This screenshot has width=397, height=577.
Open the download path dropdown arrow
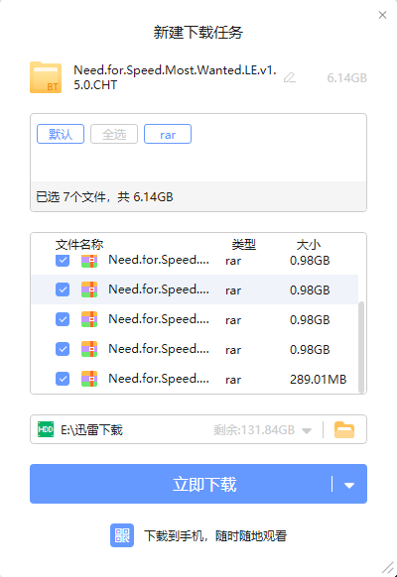[307, 430]
